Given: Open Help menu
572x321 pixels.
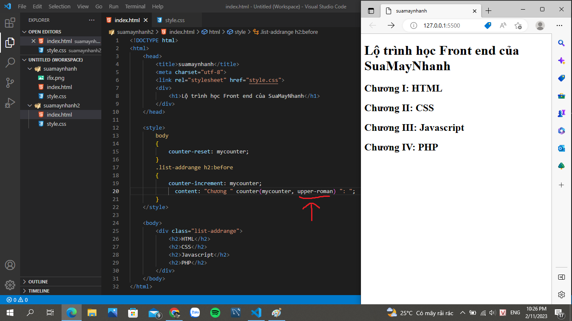Looking at the screenshot, I should [158, 7].
